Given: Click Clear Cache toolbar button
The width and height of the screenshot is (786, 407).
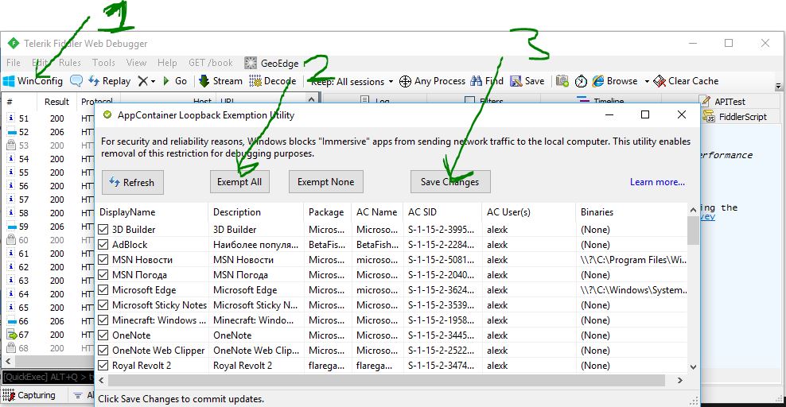Looking at the screenshot, I should tap(687, 81).
